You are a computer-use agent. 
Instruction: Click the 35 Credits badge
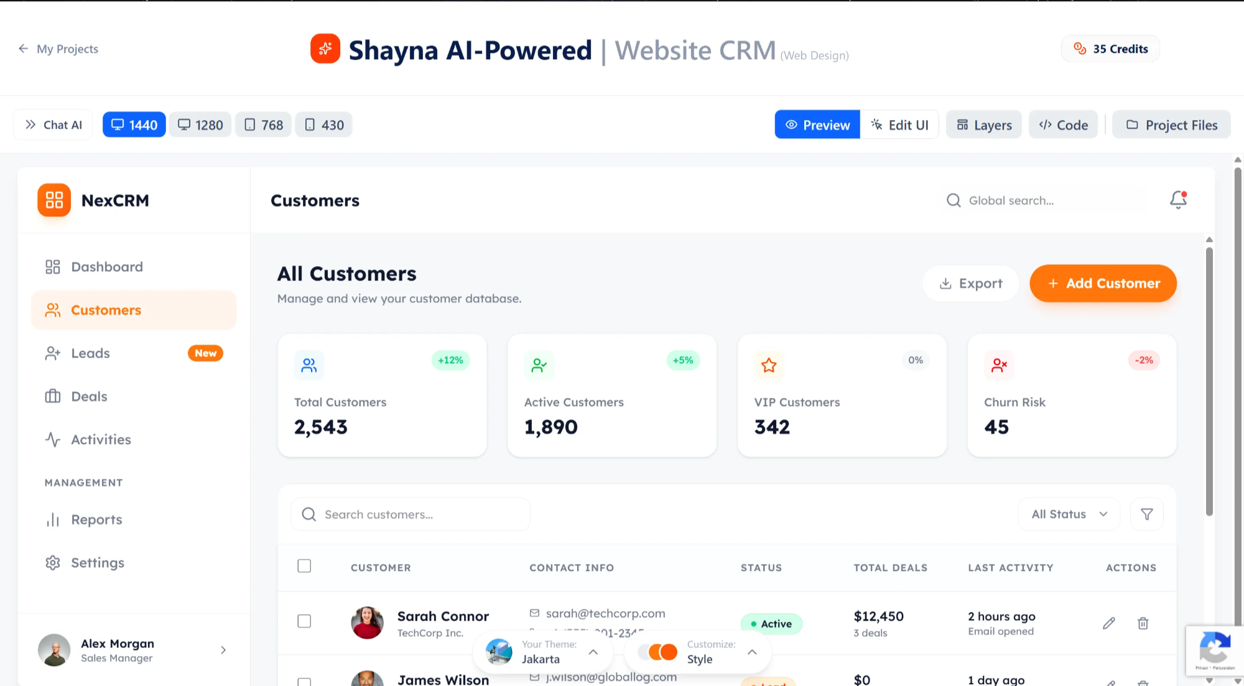tap(1110, 49)
